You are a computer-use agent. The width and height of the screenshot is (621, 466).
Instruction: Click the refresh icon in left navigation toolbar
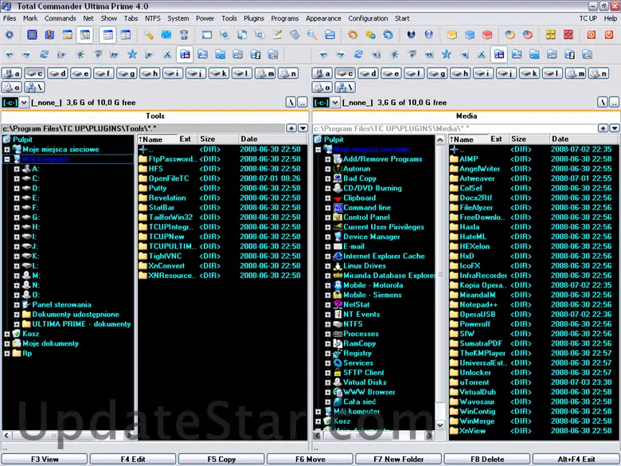[x=45, y=54]
